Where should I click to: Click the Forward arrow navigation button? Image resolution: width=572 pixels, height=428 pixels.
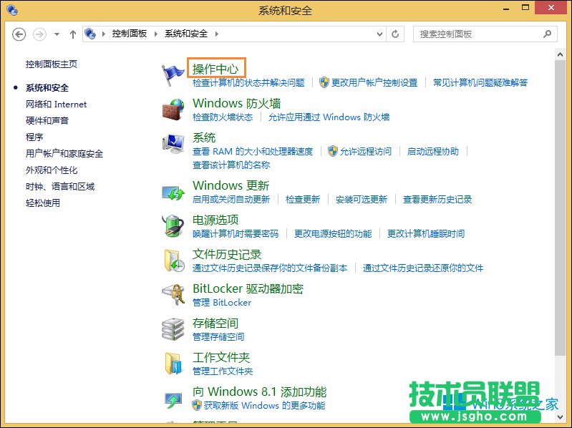[40, 34]
